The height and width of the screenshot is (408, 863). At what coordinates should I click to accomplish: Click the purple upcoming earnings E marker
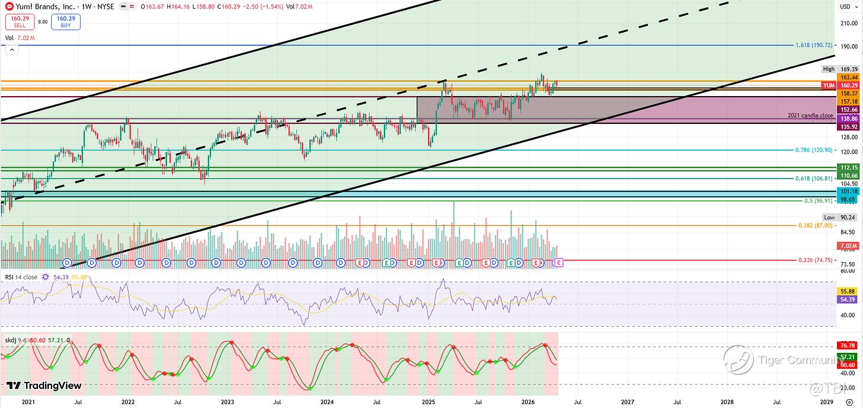coord(559,262)
